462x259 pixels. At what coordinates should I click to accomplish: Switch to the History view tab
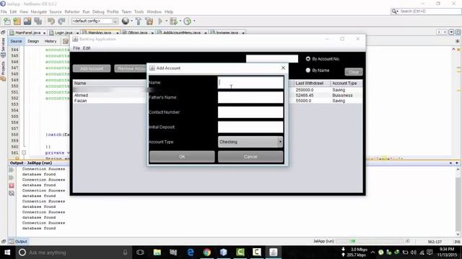click(x=51, y=41)
